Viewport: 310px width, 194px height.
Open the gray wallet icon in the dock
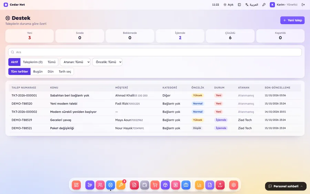(x=145, y=185)
